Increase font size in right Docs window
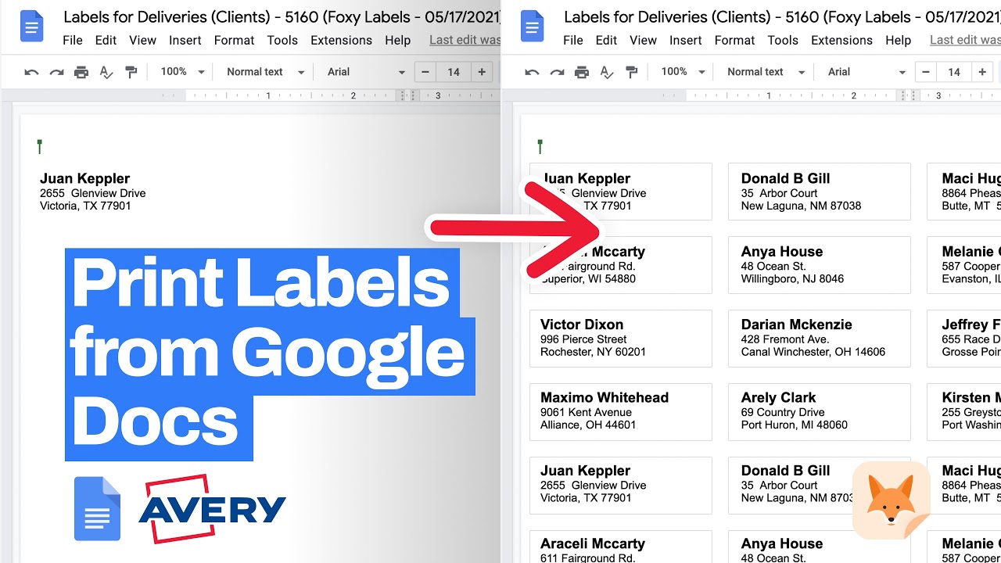The image size is (1001, 563). [982, 72]
